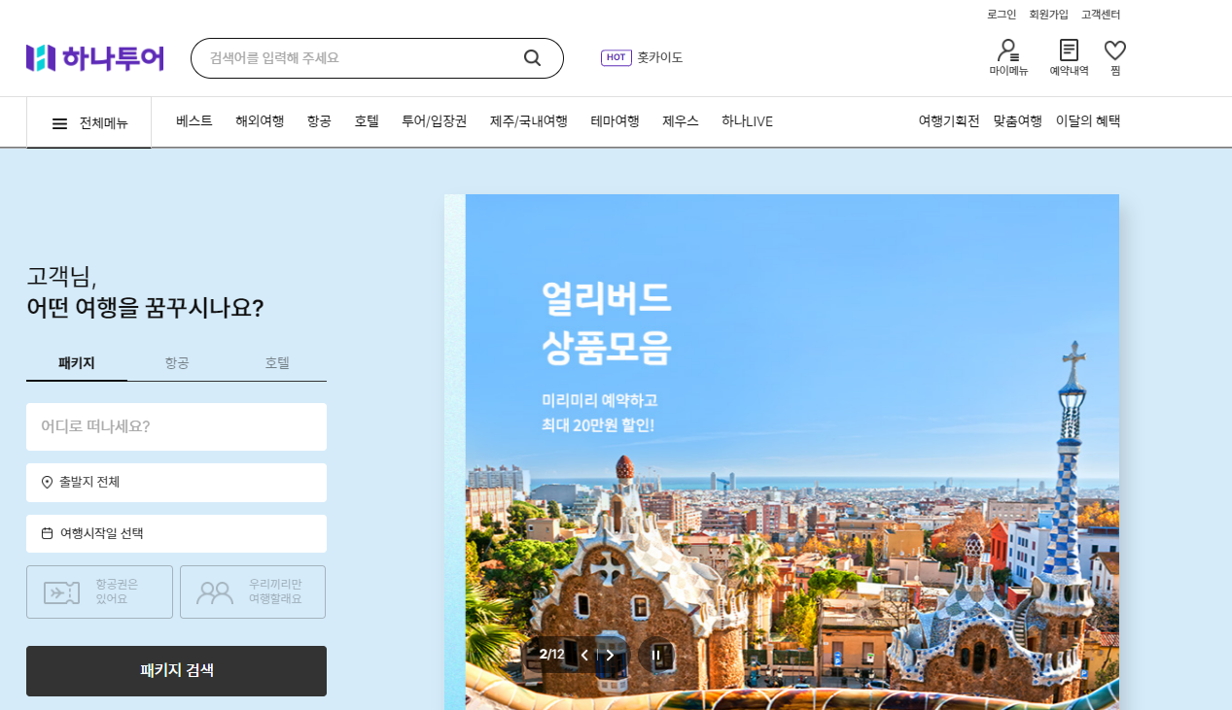The width and height of the screenshot is (1232, 710).
Task: Enable the 우리끼리만 여행할래요 option
Action: (x=252, y=592)
